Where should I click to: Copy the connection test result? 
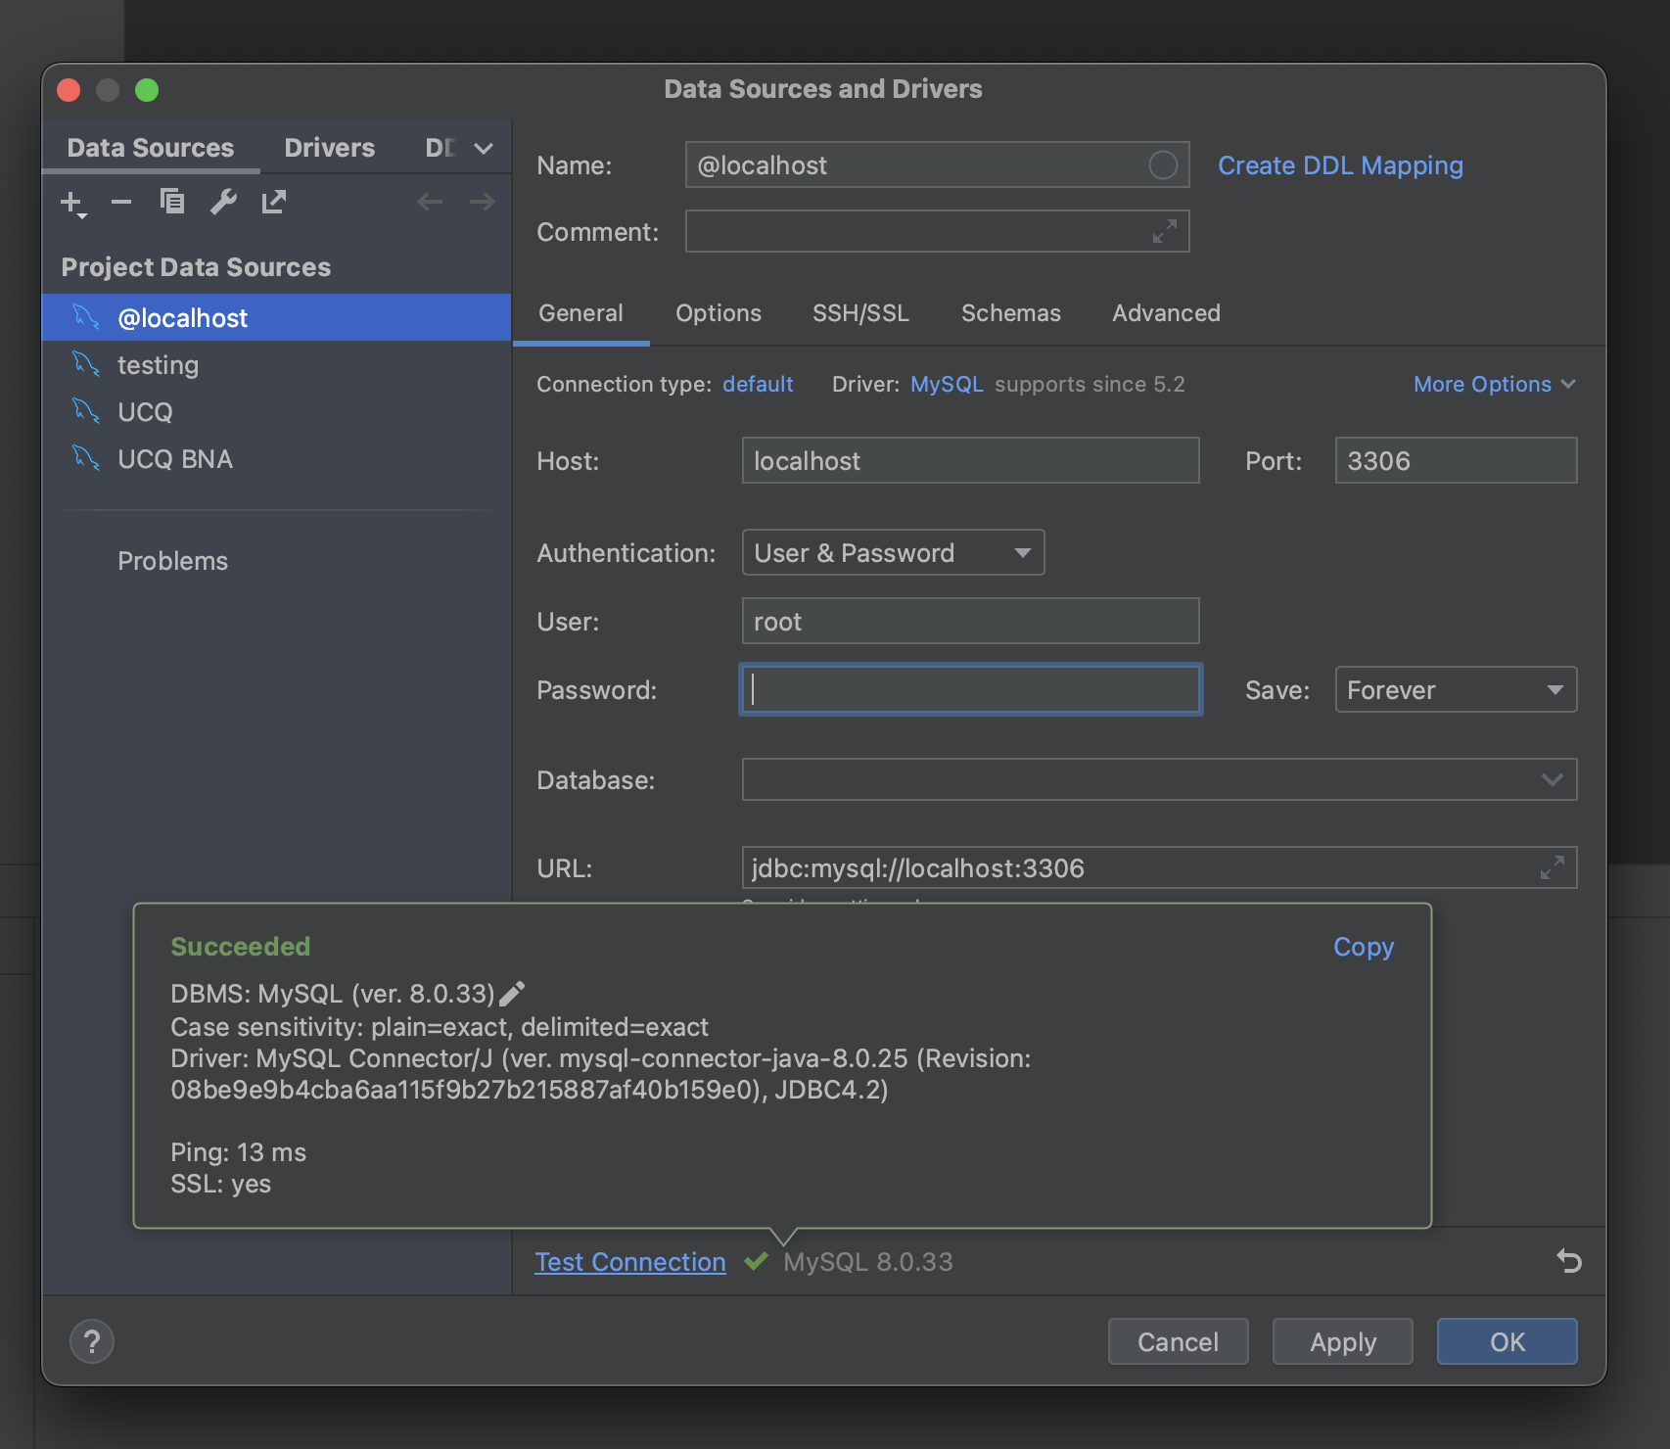coord(1364,947)
